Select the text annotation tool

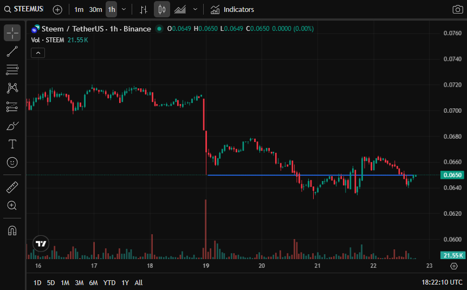pos(12,144)
